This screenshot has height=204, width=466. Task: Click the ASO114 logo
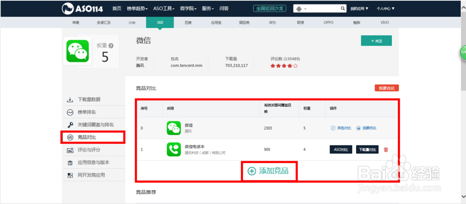82,9
